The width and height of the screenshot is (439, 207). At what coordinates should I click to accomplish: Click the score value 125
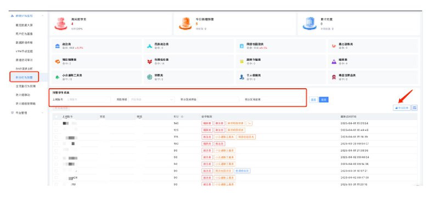176,130
